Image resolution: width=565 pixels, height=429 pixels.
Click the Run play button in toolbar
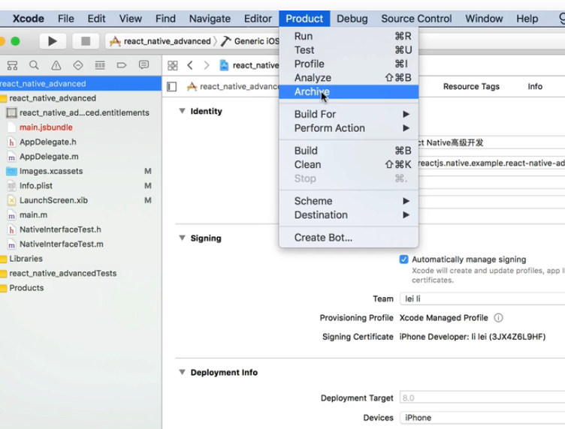pyautogui.click(x=53, y=41)
